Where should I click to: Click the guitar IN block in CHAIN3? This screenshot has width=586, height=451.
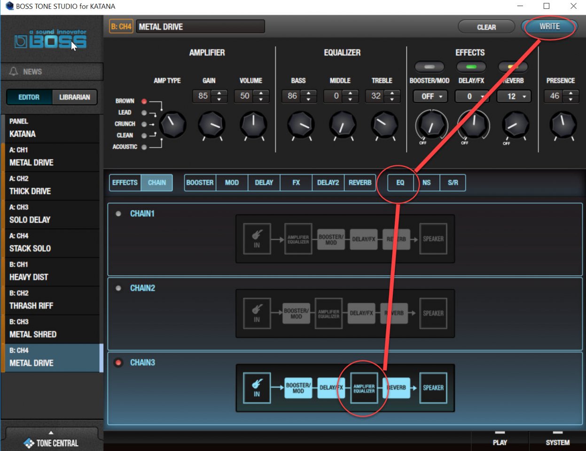click(257, 388)
